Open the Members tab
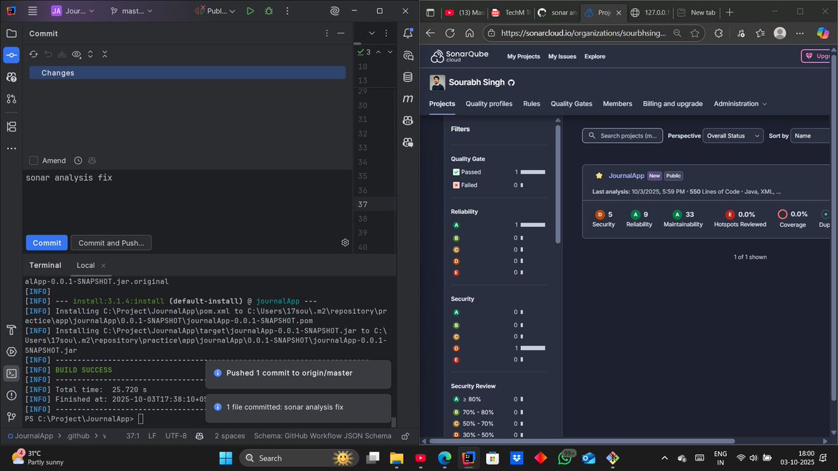The width and height of the screenshot is (838, 471). [x=617, y=104]
